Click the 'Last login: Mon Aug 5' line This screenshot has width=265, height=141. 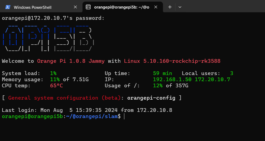pyautogui.click(x=87, y=110)
